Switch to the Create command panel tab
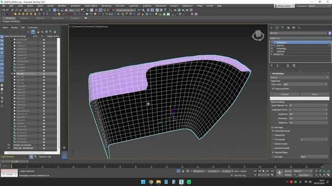 click(272, 28)
